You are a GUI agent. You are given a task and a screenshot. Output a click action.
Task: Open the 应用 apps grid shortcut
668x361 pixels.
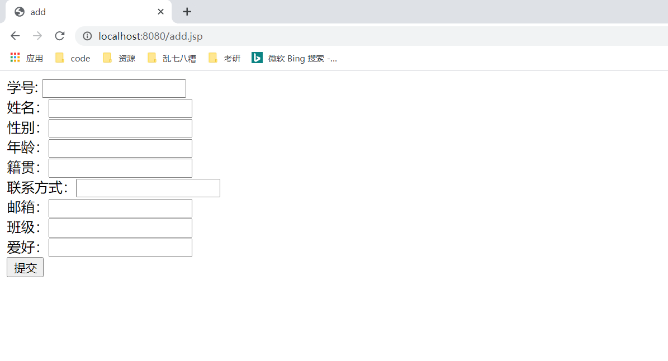(26, 58)
